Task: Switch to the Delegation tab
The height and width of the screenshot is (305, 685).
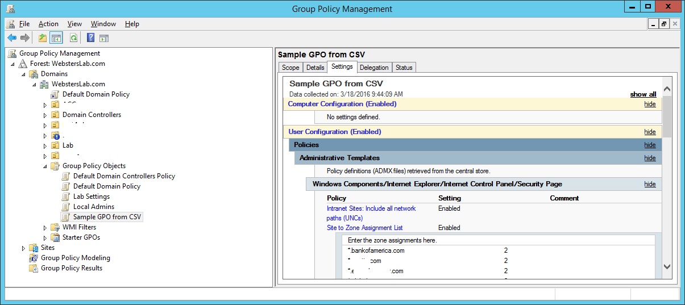Action: (374, 68)
